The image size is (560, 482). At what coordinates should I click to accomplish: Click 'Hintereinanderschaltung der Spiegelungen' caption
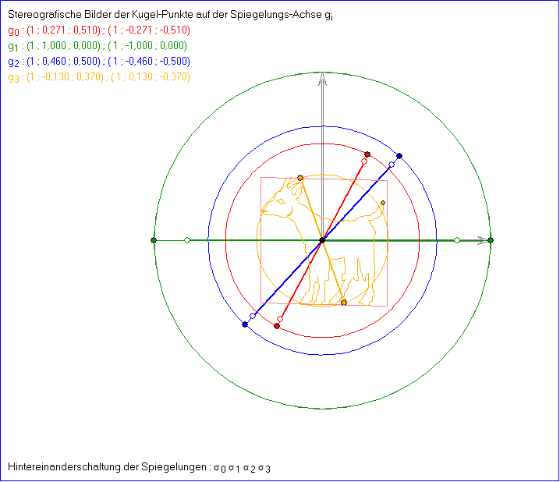[107, 467]
